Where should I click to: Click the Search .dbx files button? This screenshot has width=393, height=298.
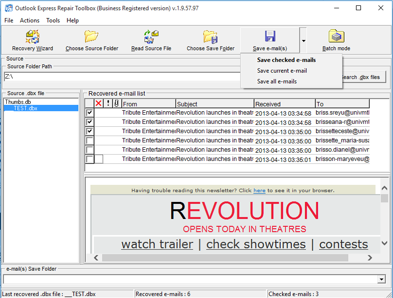tap(364, 77)
